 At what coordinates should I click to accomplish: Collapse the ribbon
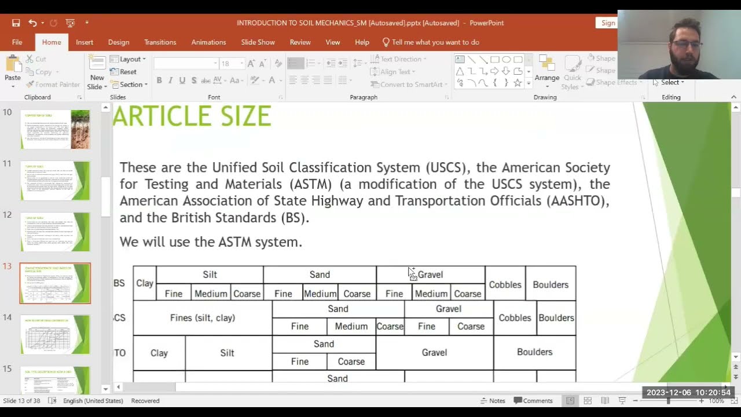coord(733,97)
